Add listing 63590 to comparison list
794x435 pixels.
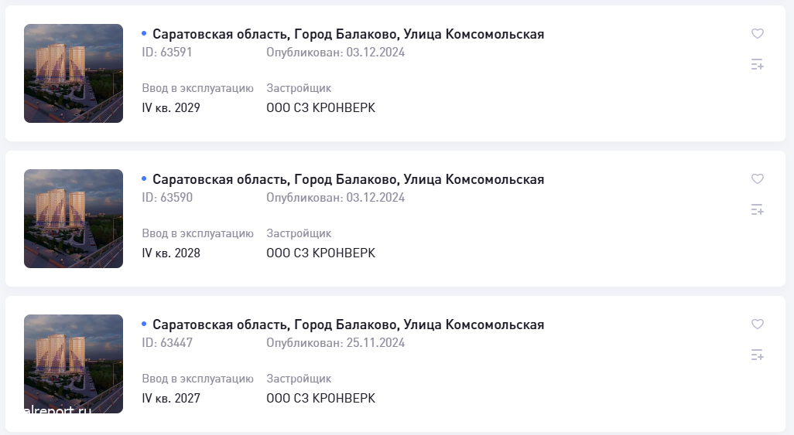pos(758,210)
